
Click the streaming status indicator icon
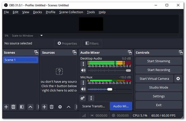coord(92,115)
